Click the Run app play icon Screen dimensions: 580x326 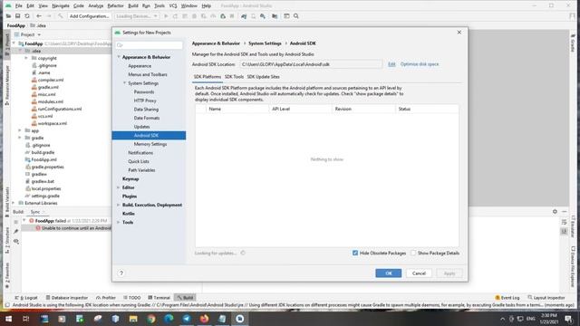pyautogui.click(x=166, y=16)
